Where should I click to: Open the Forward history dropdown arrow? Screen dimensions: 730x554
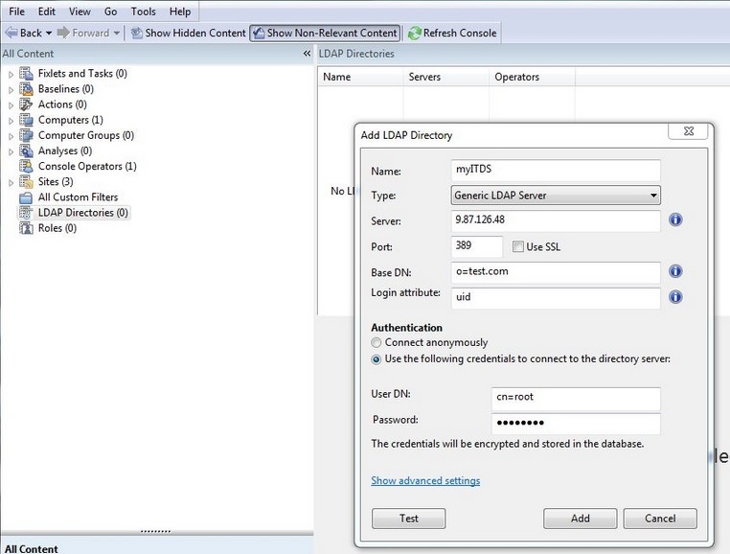(x=116, y=34)
